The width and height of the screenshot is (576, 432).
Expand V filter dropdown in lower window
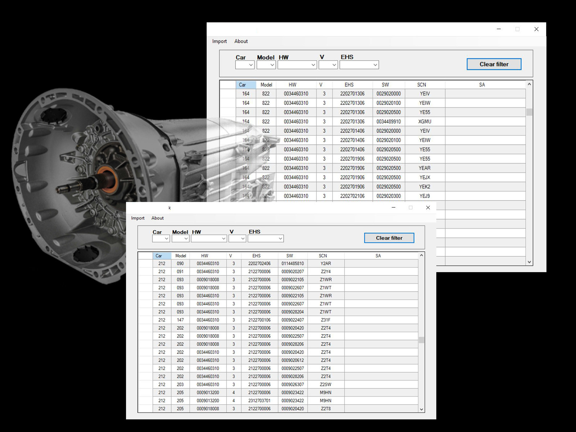pos(243,239)
